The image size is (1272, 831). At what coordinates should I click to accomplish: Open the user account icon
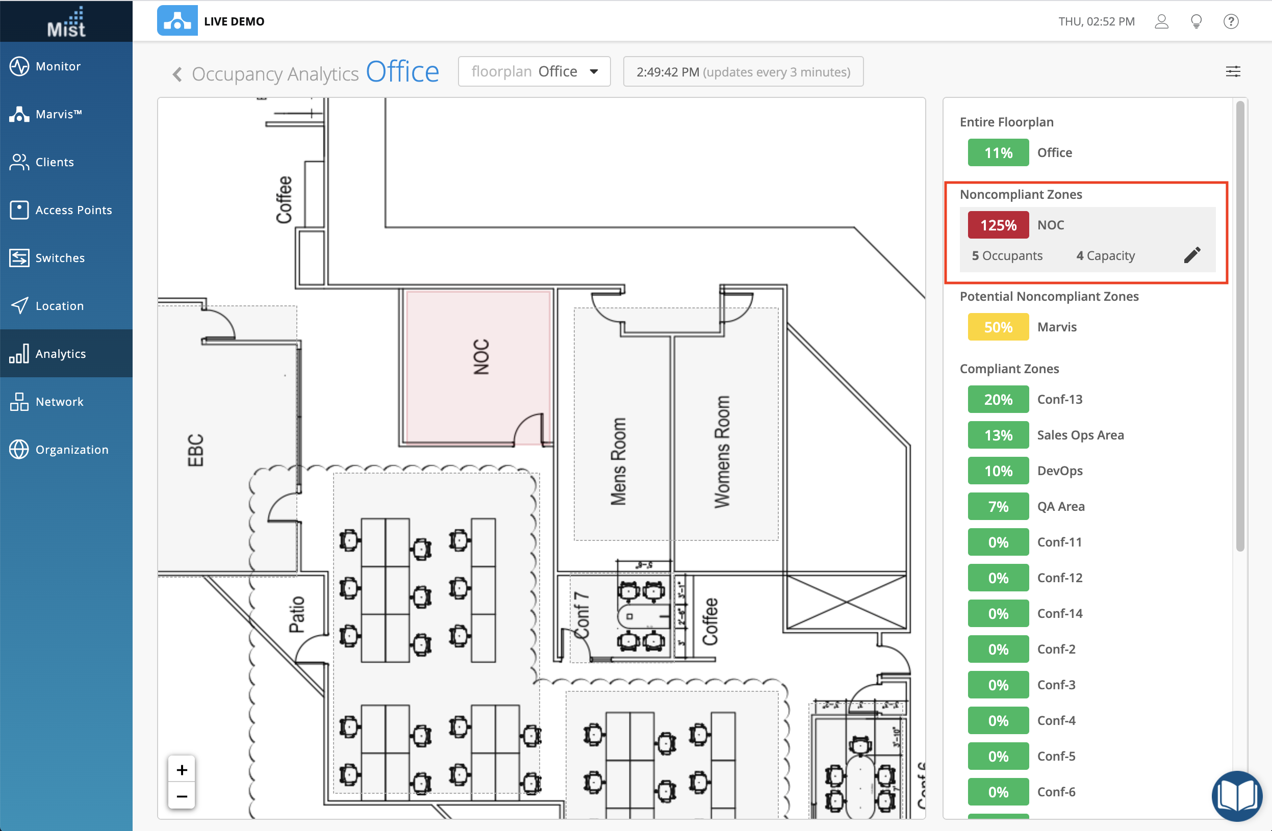[x=1161, y=21]
